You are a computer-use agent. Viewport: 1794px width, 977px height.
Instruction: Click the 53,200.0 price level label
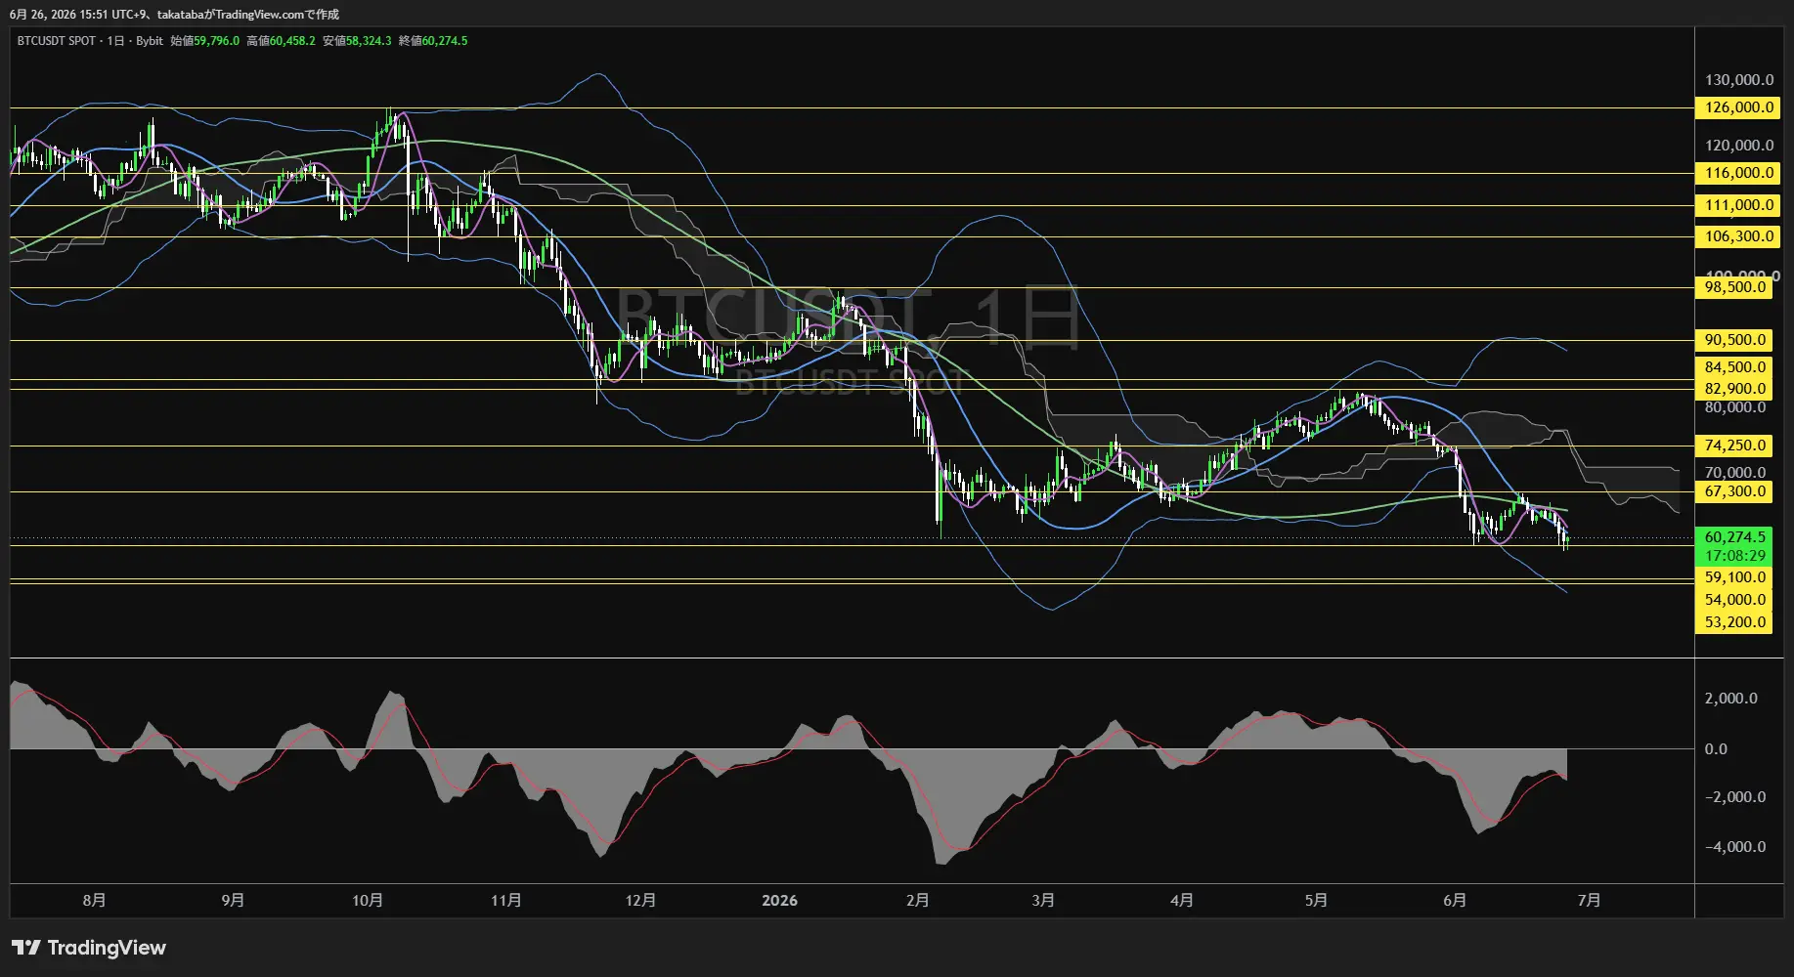coord(1733,622)
